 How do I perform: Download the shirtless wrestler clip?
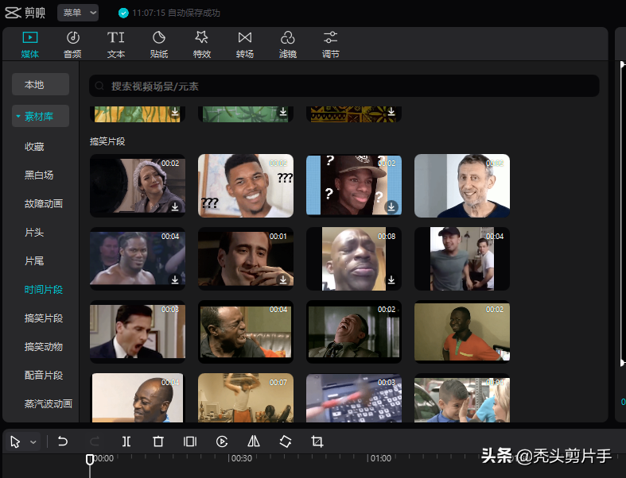(175, 279)
